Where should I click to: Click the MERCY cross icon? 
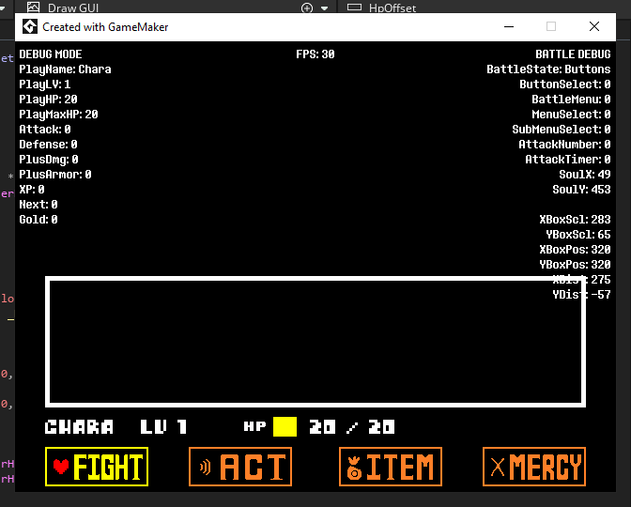498,468
